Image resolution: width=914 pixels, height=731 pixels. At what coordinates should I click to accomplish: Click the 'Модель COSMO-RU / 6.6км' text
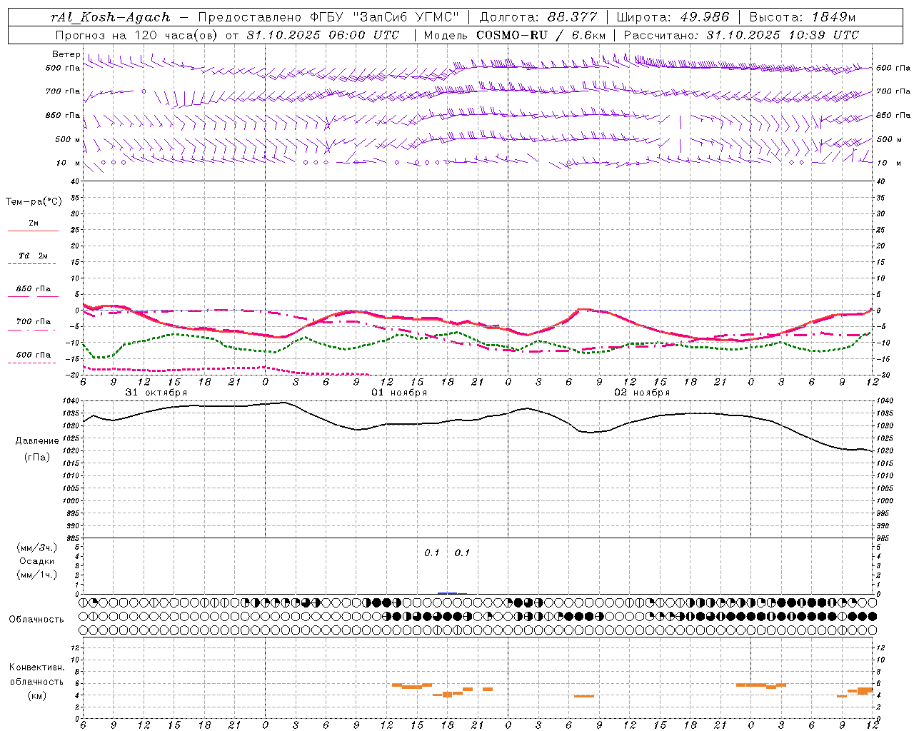515,35
